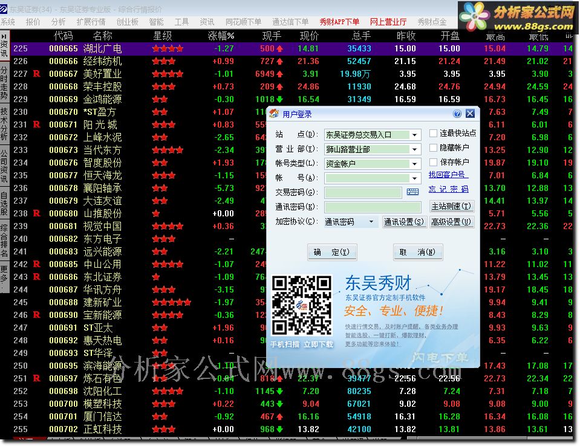
Task: Sort by 现价 column header
Action: tap(309, 36)
